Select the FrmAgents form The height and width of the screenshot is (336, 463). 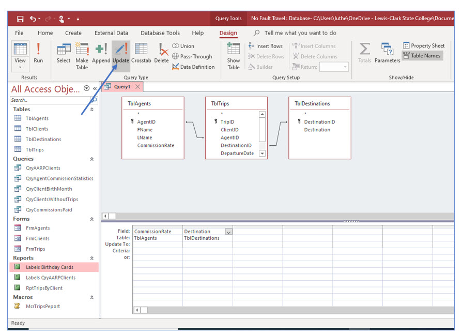coord(38,228)
